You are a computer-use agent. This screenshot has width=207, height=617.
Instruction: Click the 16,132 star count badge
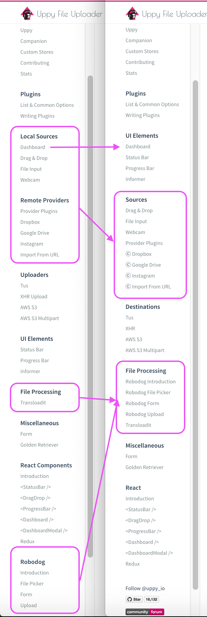pos(152,599)
